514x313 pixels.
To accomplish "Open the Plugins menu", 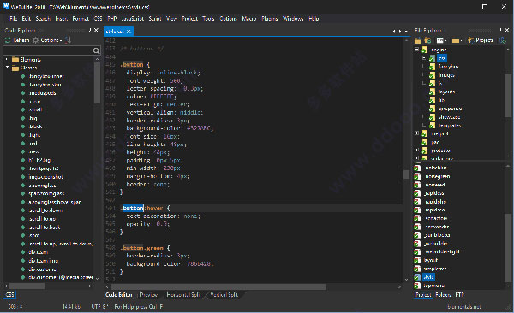I will tap(270, 18).
